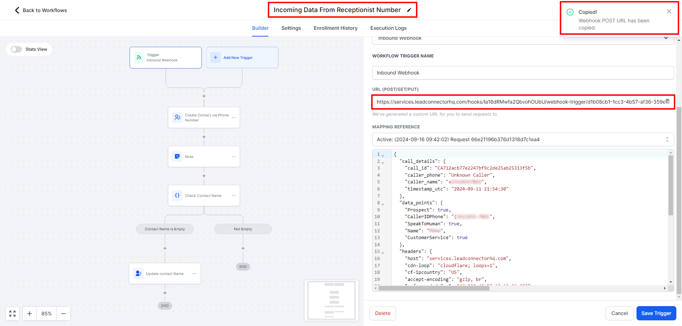Image resolution: width=682 pixels, height=326 pixels.
Task: Click the fullscreen fit-view icon
Action: (12, 314)
